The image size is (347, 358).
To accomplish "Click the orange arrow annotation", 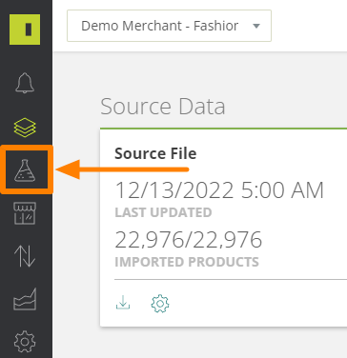I will pos(123,169).
